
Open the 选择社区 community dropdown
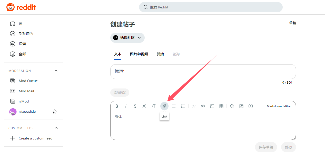click(x=127, y=38)
